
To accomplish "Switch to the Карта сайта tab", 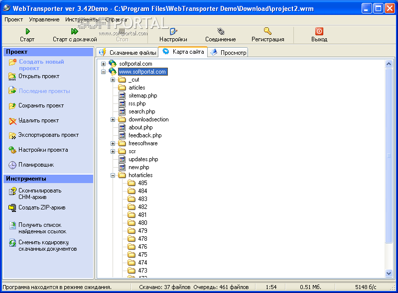I will tap(183, 52).
